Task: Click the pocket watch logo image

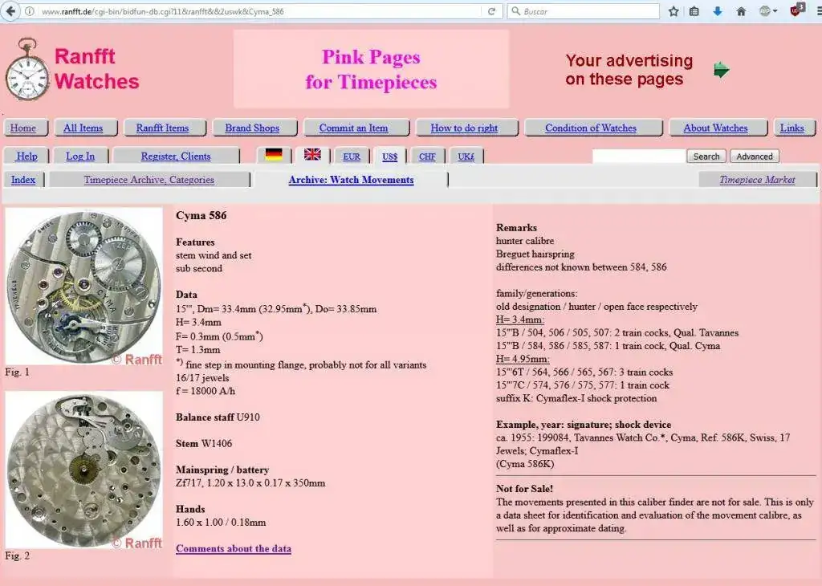Action: click(x=26, y=69)
